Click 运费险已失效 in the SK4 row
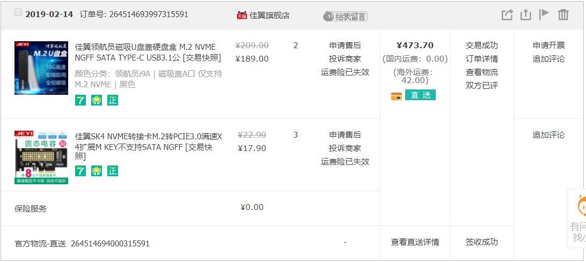This screenshot has height=263, width=586. pyautogui.click(x=345, y=162)
